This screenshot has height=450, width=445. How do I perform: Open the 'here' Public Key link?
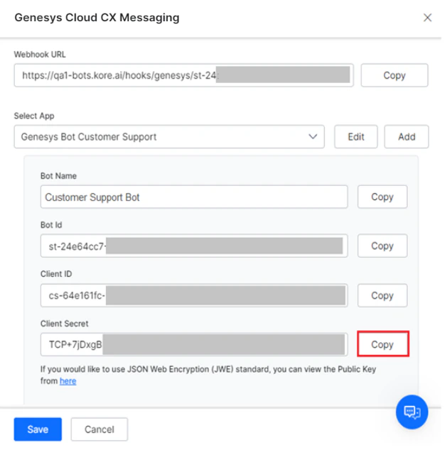[x=68, y=381]
